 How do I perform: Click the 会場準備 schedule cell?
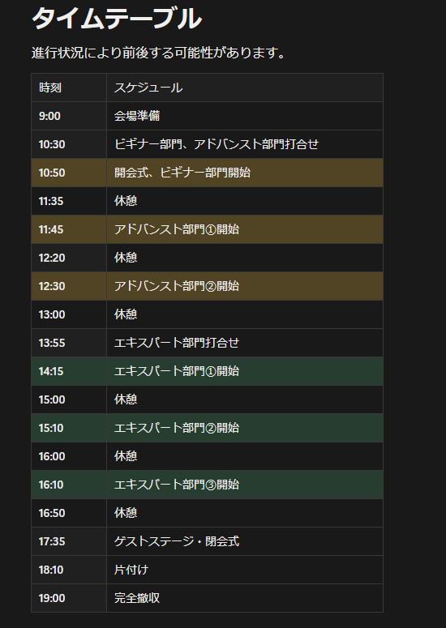[x=245, y=116]
